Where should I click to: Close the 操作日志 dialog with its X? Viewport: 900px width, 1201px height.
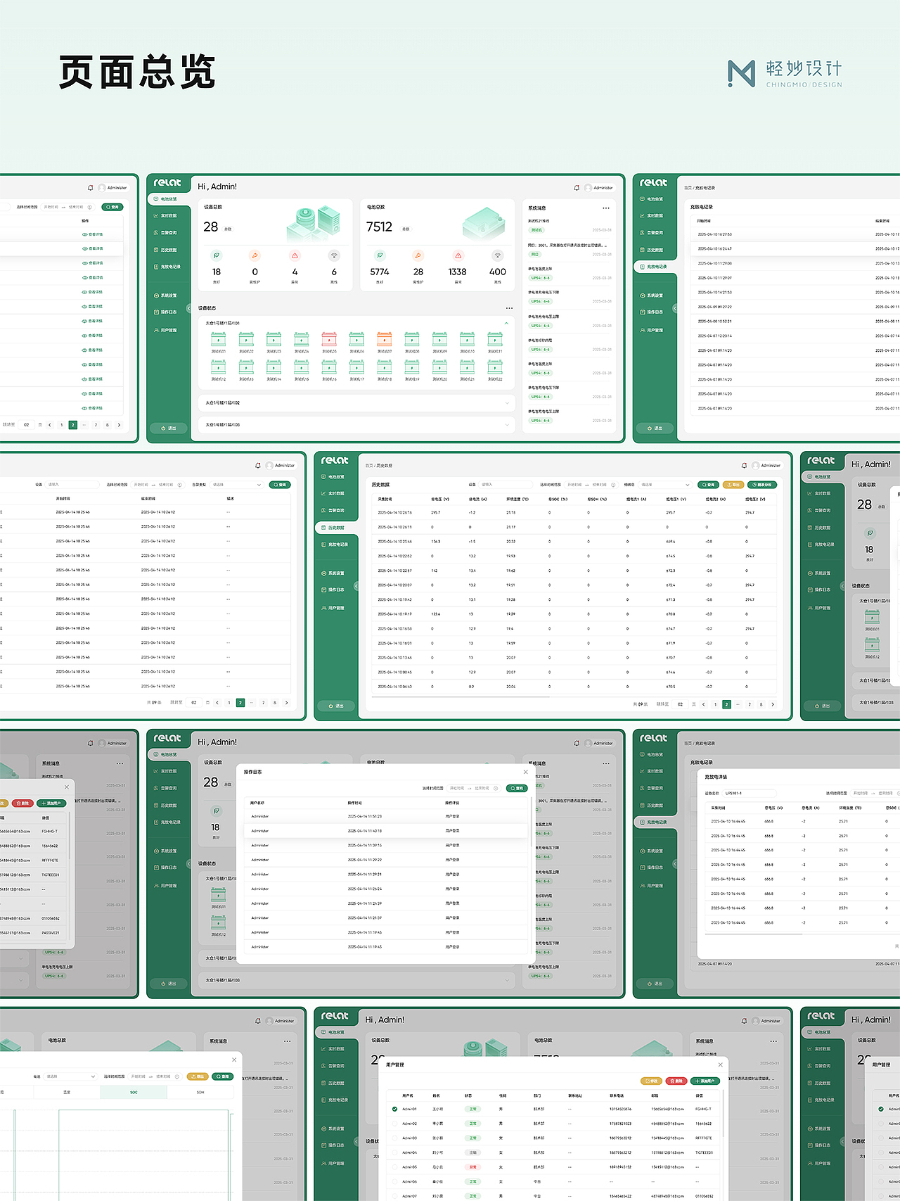[x=525, y=772]
